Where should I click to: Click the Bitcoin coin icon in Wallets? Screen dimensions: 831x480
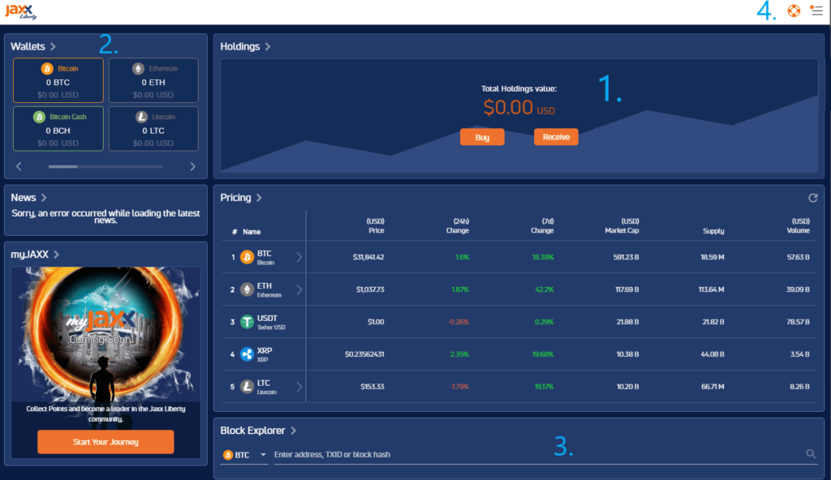[47, 68]
